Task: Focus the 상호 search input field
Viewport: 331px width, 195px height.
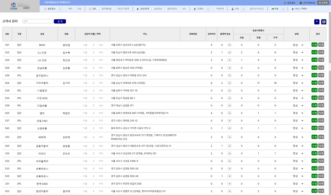Action: click(x=38, y=21)
